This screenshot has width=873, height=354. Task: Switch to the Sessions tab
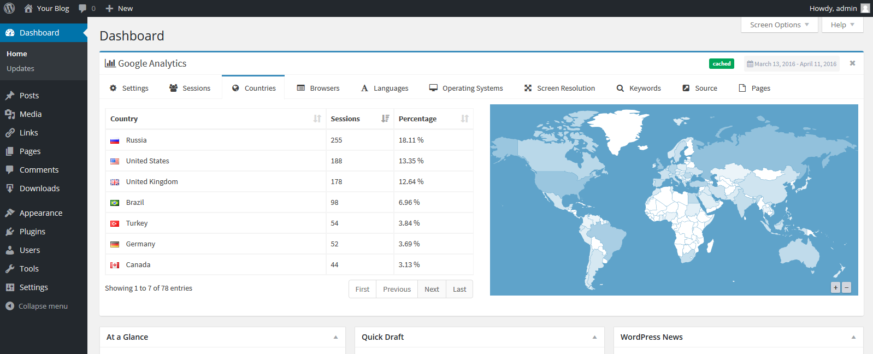coord(190,88)
